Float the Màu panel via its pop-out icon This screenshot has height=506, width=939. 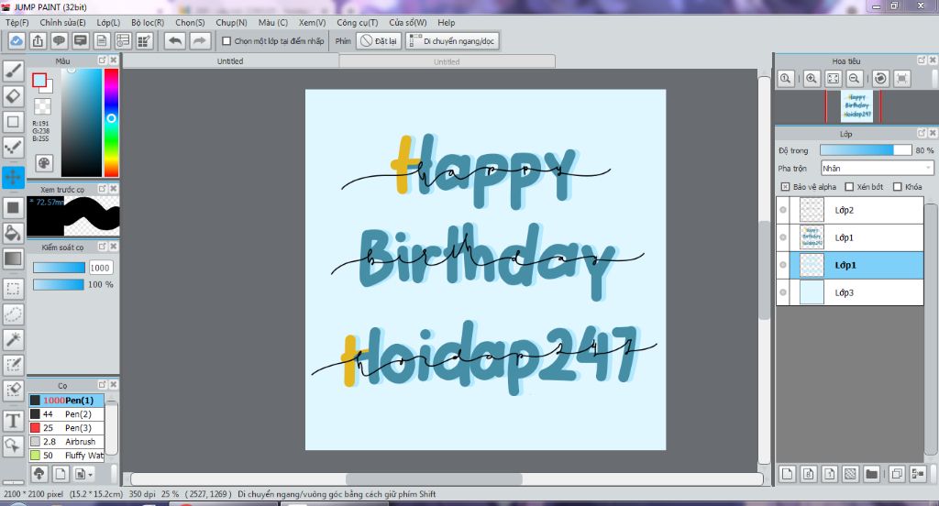point(103,60)
